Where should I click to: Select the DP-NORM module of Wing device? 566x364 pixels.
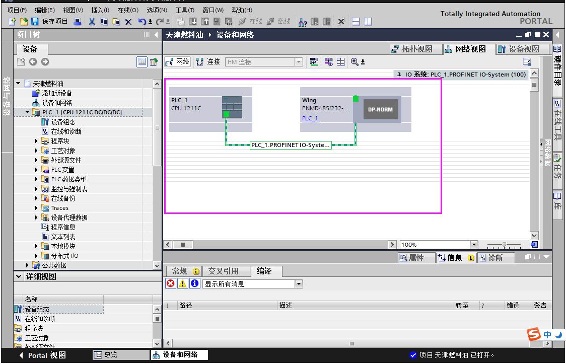coord(381,109)
